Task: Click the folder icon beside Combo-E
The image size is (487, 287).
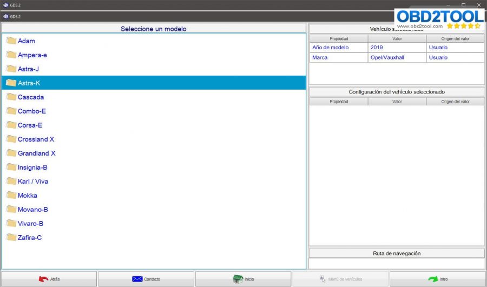Action: (11, 111)
